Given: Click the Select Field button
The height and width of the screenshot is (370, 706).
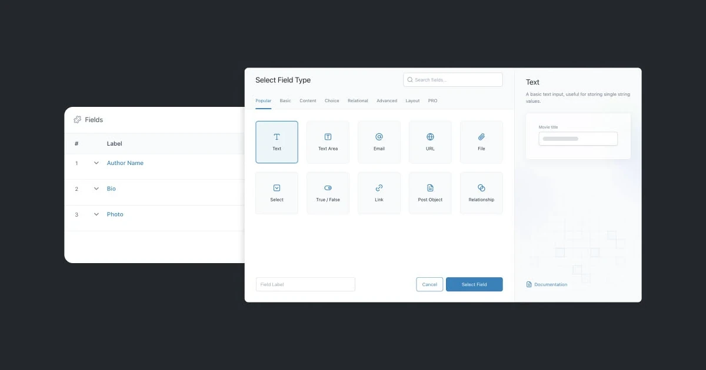Looking at the screenshot, I should pos(474,284).
